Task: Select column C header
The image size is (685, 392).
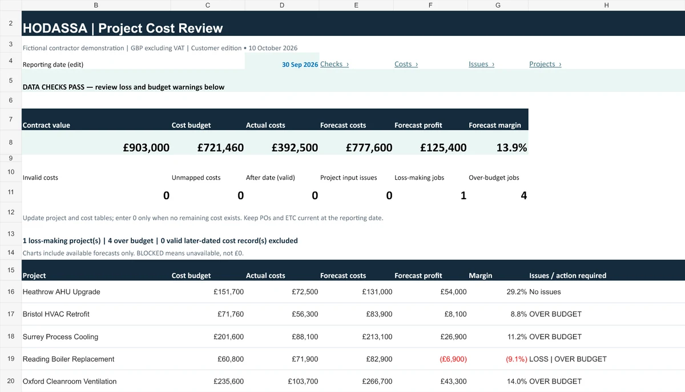Action: (x=207, y=5)
